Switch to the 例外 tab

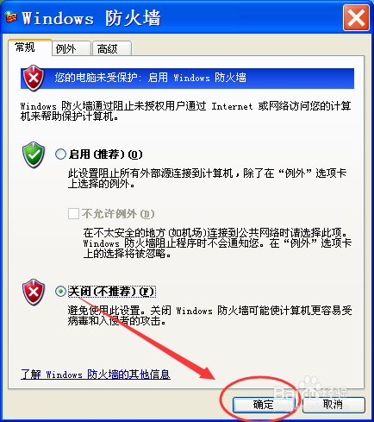pyautogui.click(x=71, y=48)
